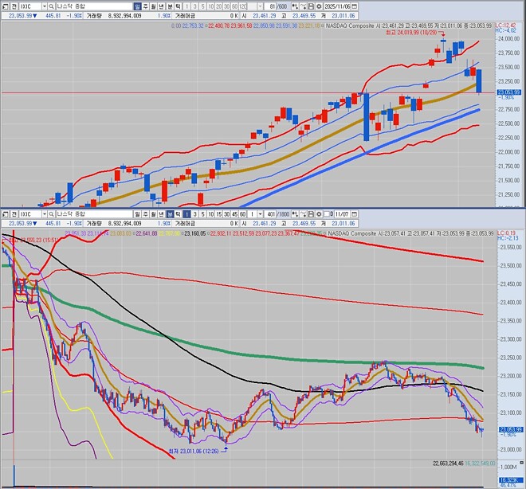Image resolution: width=526 pixels, height=489 pixels.
Task: Click the IXIC symbol field in top chart
Action: click(x=30, y=6)
